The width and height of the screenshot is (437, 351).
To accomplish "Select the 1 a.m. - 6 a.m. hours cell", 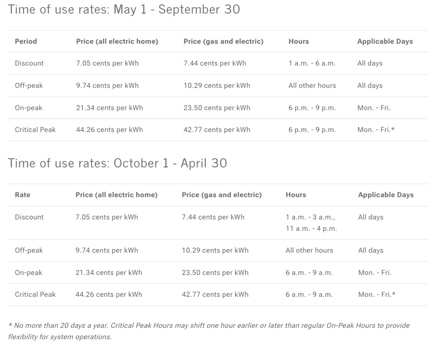I will pyautogui.click(x=312, y=63).
